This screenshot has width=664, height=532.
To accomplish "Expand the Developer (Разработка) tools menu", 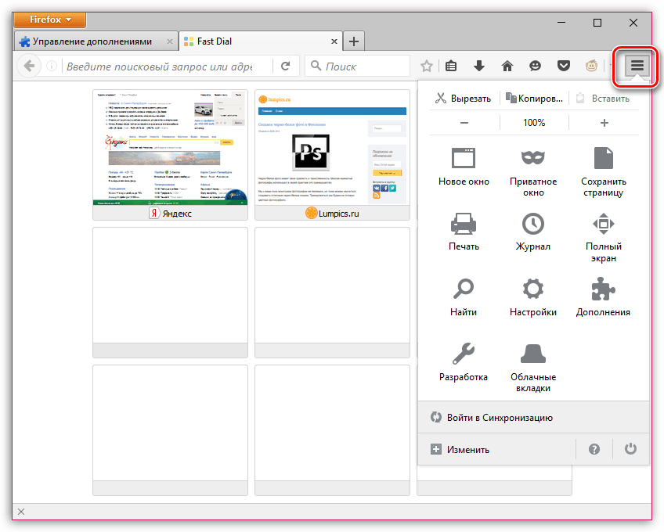I will pyautogui.click(x=464, y=362).
